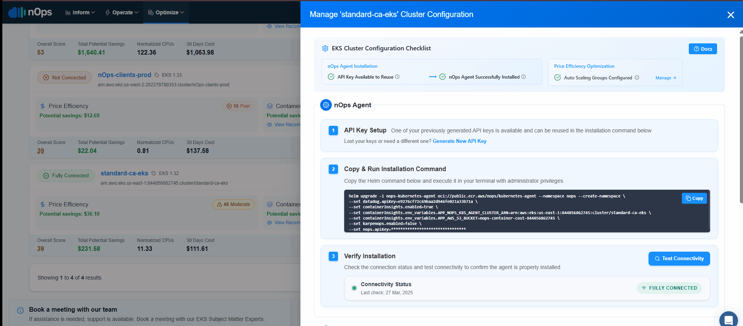Screen dimensions: 743x326
Task: Click the Generate New API Key link
Action: tap(460, 141)
